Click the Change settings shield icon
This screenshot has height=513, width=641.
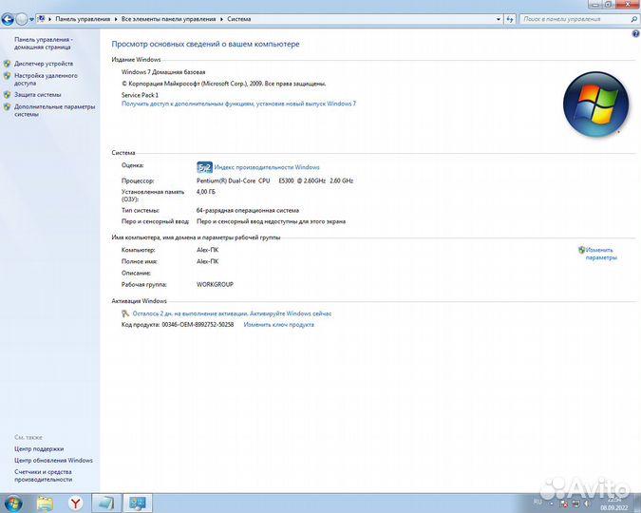[581, 250]
